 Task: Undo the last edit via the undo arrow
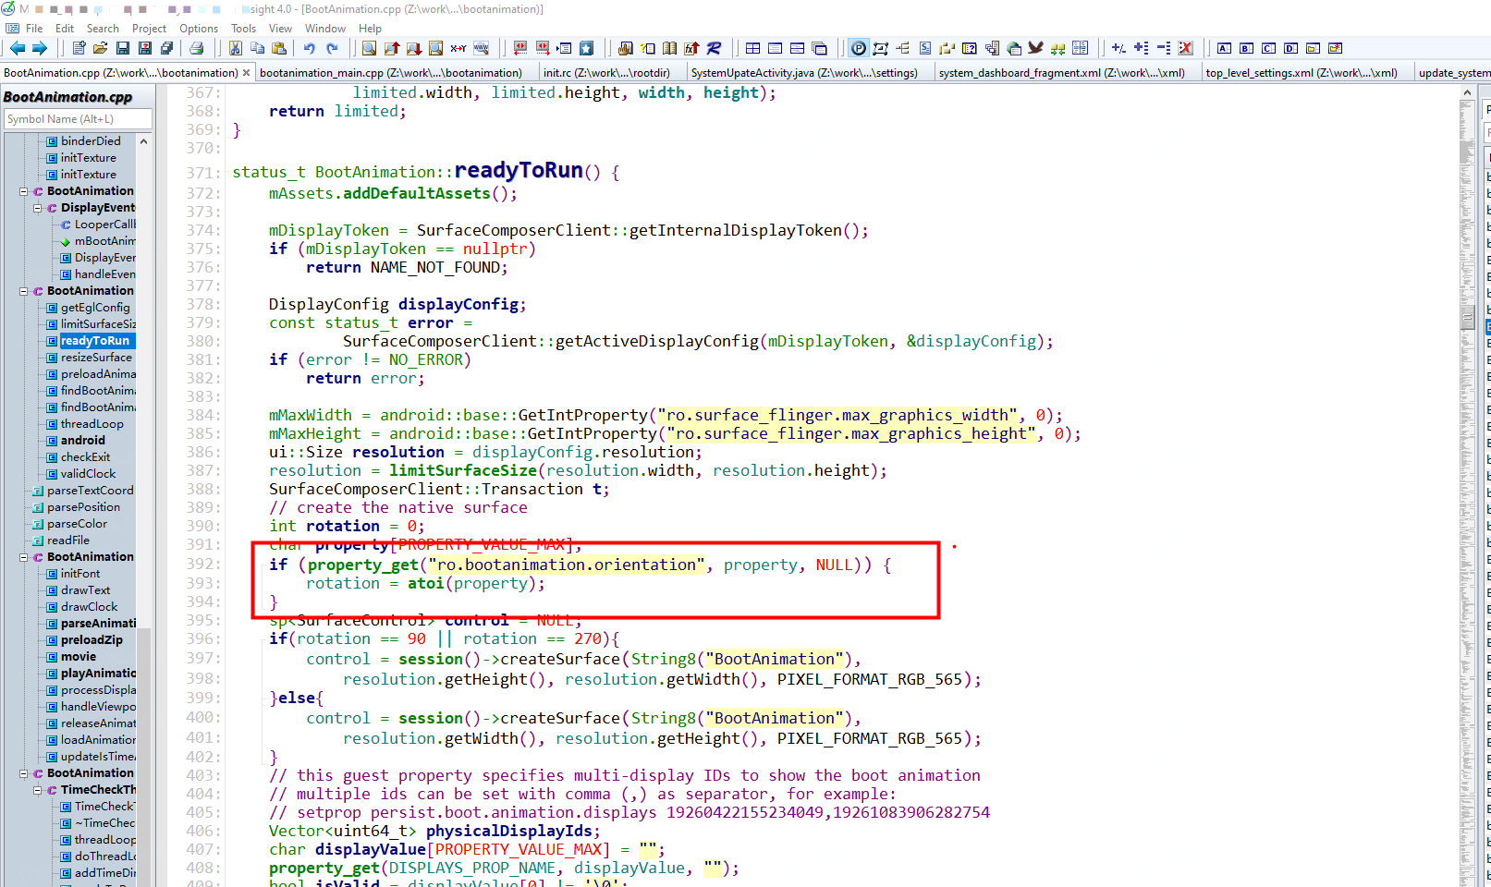click(x=309, y=48)
